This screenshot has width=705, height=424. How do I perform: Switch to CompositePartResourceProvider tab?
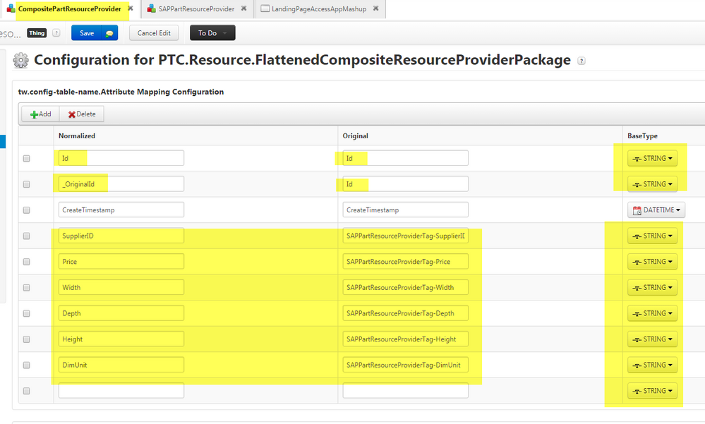pyautogui.click(x=70, y=9)
